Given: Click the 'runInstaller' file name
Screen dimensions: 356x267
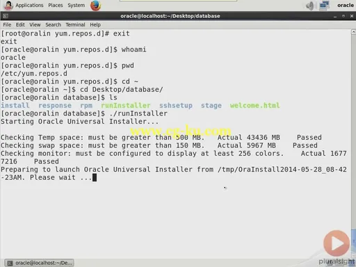Looking at the screenshot, I should pos(126,106).
